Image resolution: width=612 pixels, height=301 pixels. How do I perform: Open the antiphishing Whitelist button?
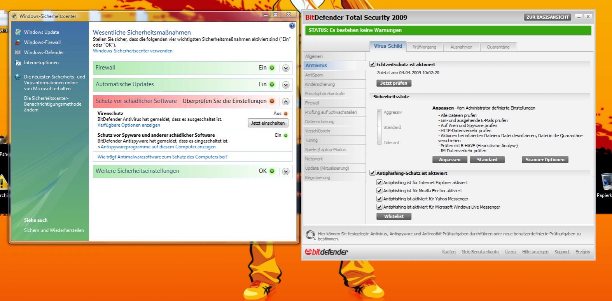394,216
